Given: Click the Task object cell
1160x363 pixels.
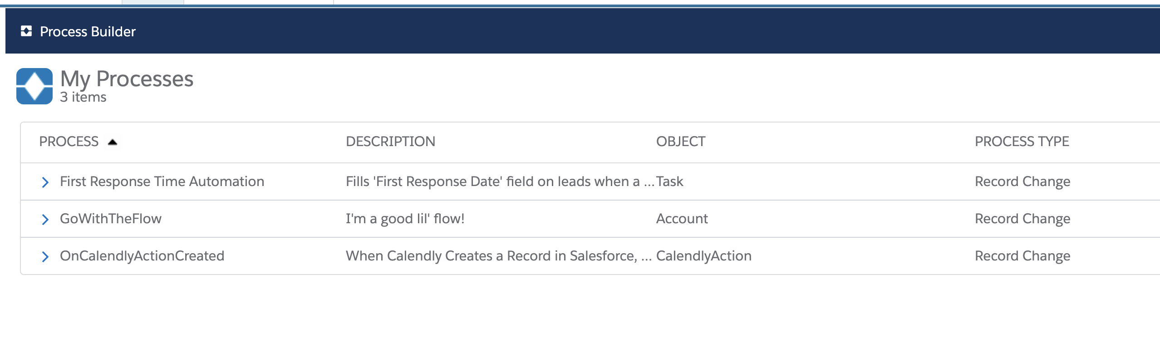Looking at the screenshot, I should pyautogui.click(x=669, y=181).
